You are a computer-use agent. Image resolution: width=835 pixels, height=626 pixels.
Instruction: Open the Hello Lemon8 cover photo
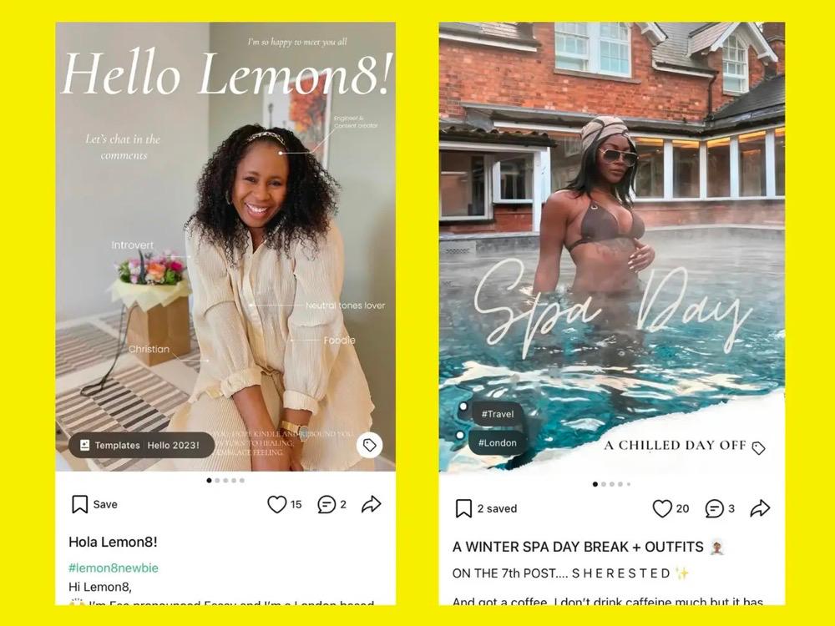pos(225,246)
